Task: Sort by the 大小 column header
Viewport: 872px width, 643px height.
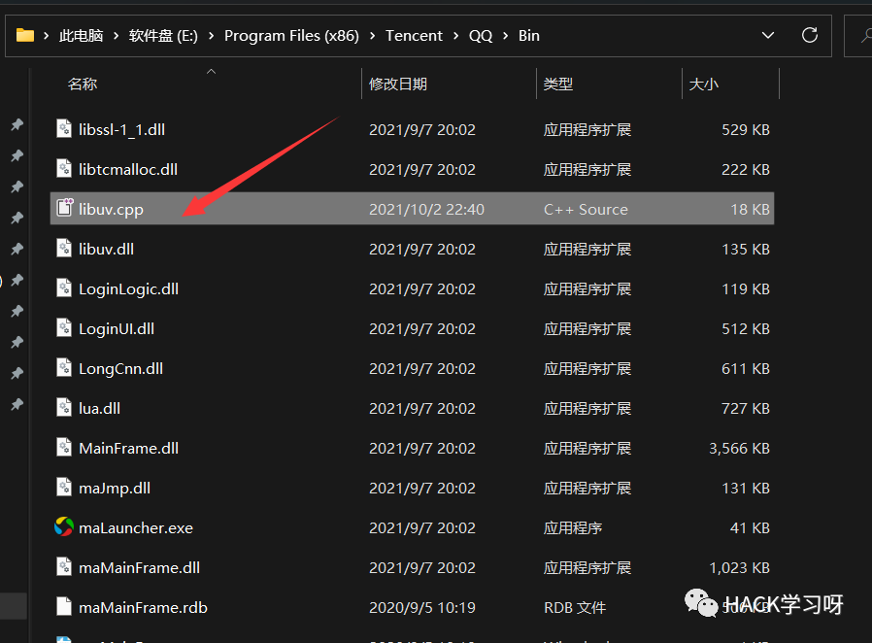Action: [x=703, y=84]
